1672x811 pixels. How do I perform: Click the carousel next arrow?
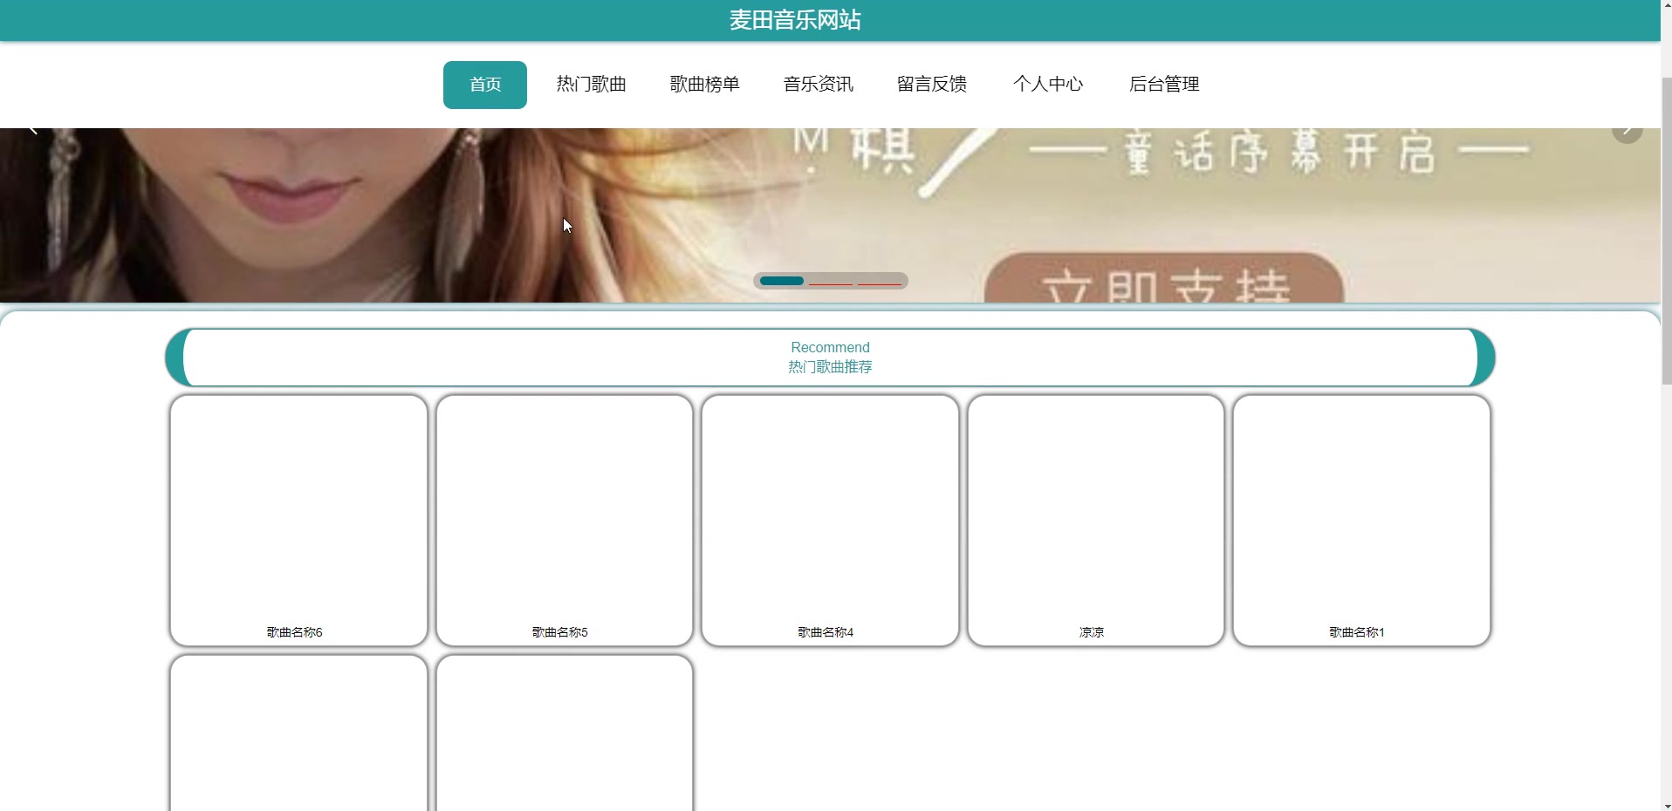pos(1627,133)
